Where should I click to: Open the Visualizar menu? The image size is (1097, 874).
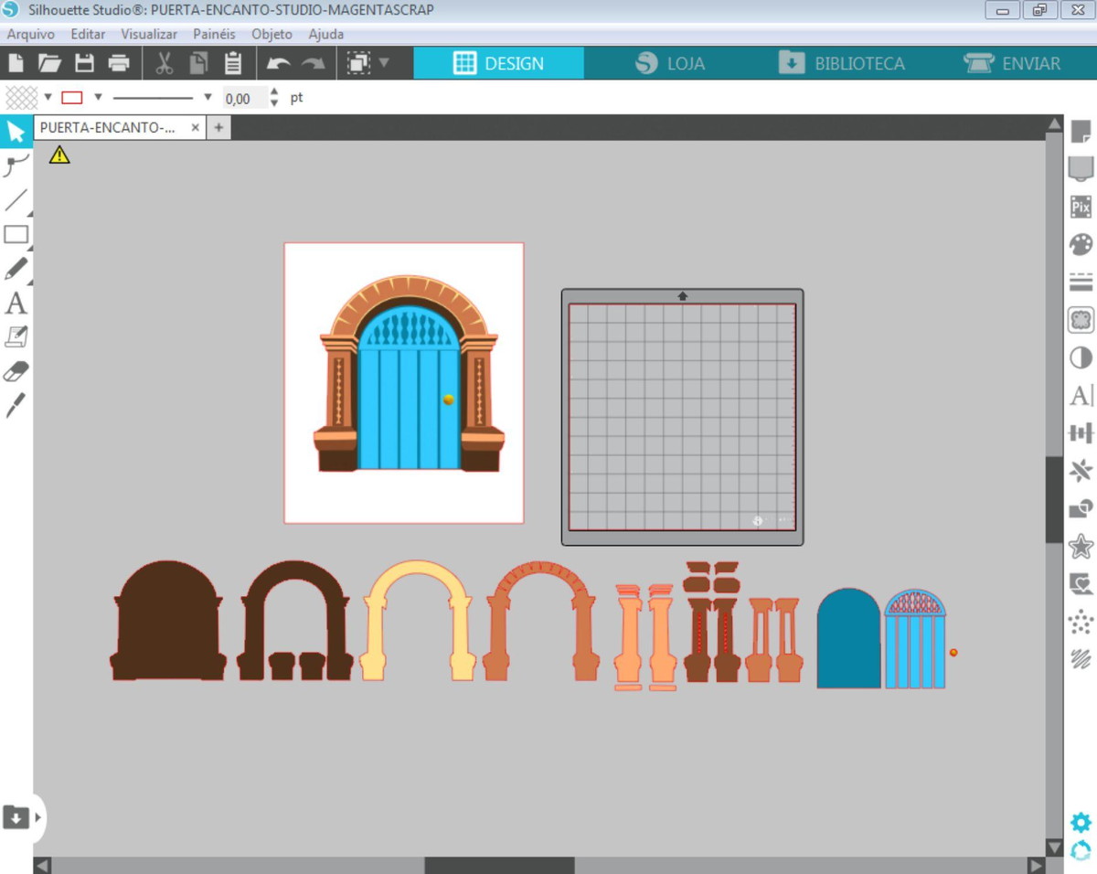click(149, 34)
